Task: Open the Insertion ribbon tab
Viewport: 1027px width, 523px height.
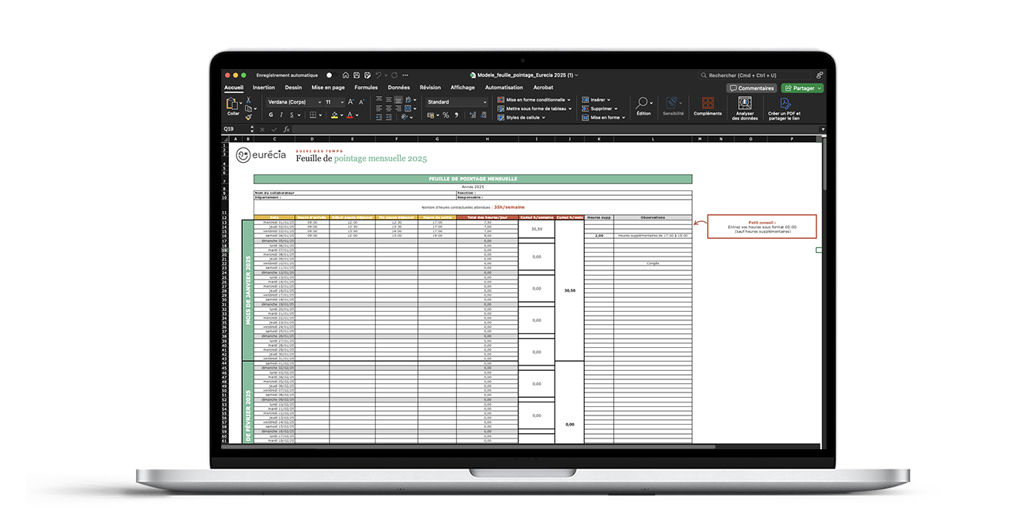Action: [x=263, y=88]
